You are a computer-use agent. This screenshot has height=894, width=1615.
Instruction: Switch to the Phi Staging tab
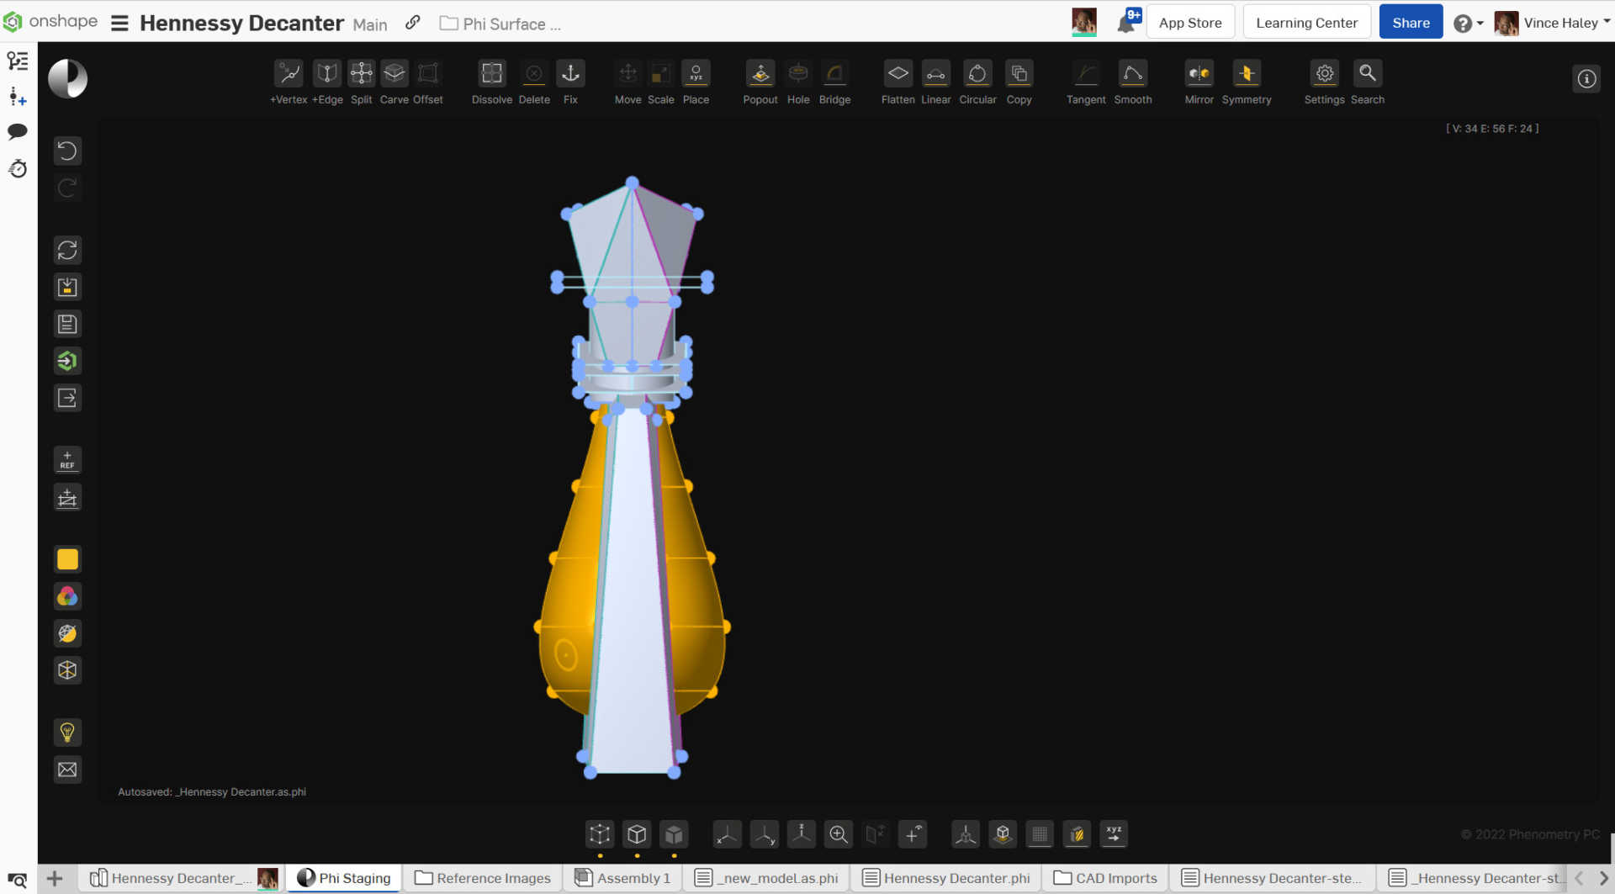point(344,878)
